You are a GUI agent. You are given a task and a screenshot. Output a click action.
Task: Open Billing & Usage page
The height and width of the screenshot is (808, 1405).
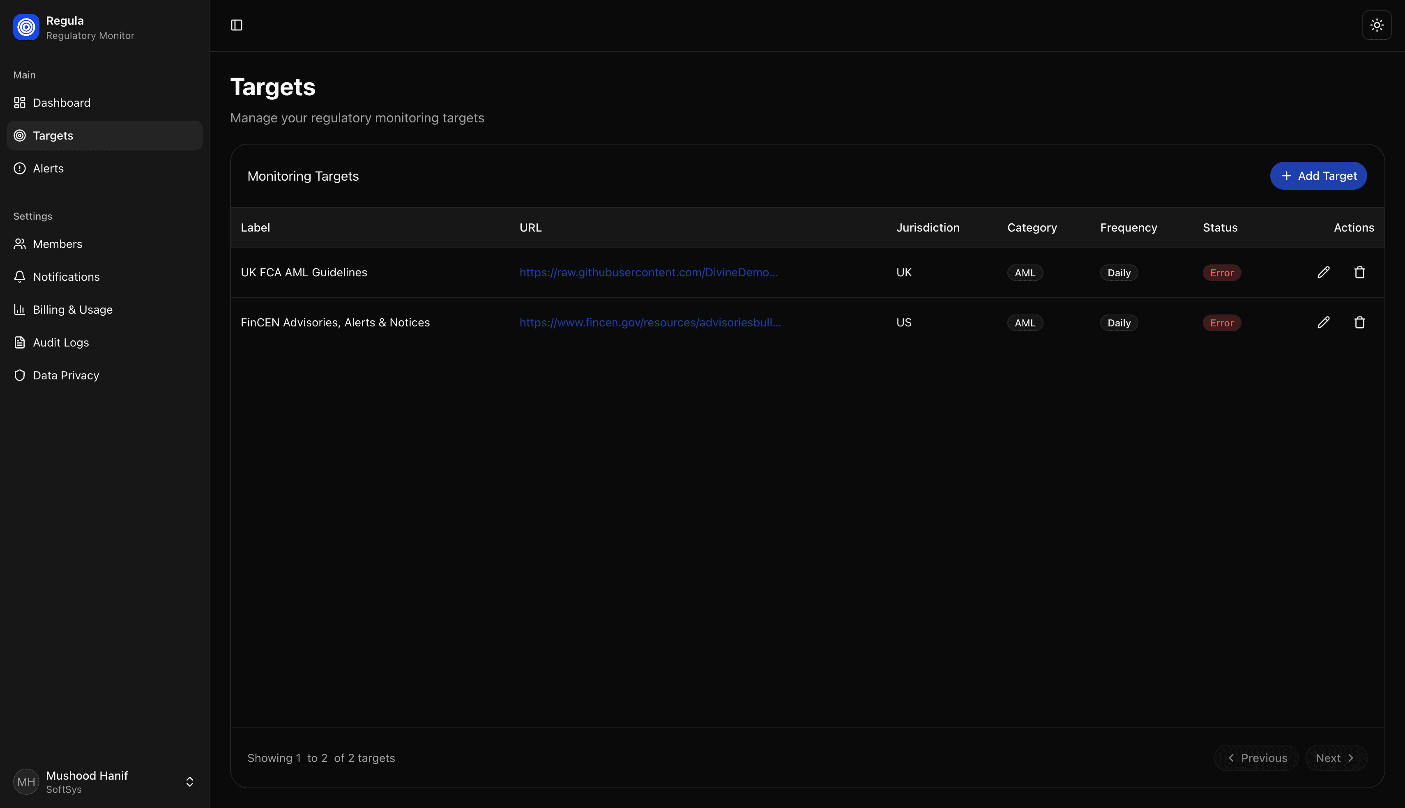coord(72,310)
